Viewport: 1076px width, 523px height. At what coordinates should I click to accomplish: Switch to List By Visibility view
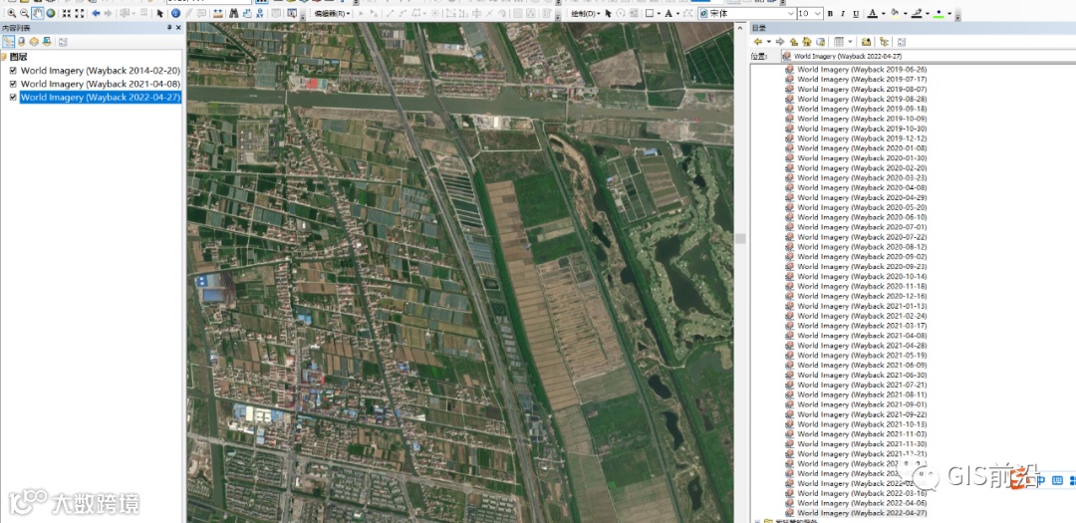click(x=34, y=42)
